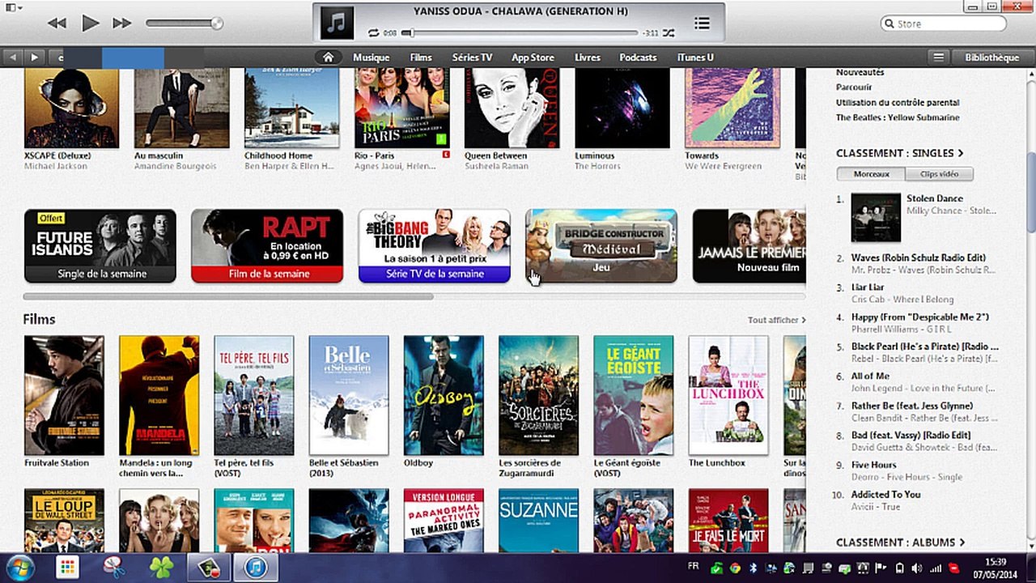Open the Mandela film poster

pos(159,395)
